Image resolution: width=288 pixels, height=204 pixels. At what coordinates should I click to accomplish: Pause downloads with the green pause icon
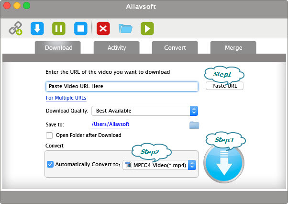coord(59,28)
